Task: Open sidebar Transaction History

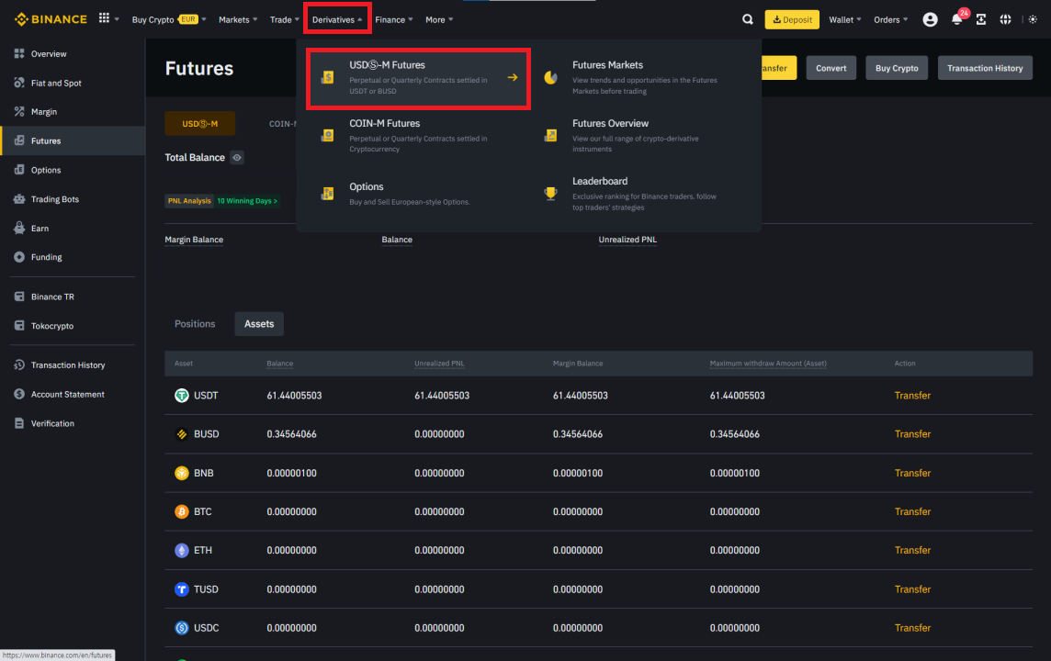Action: [73, 365]
